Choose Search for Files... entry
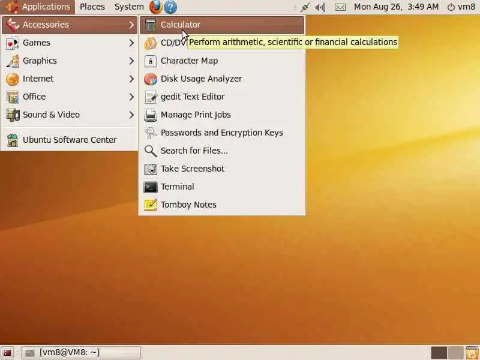480x360 pixels. click(x=222, y=151)
